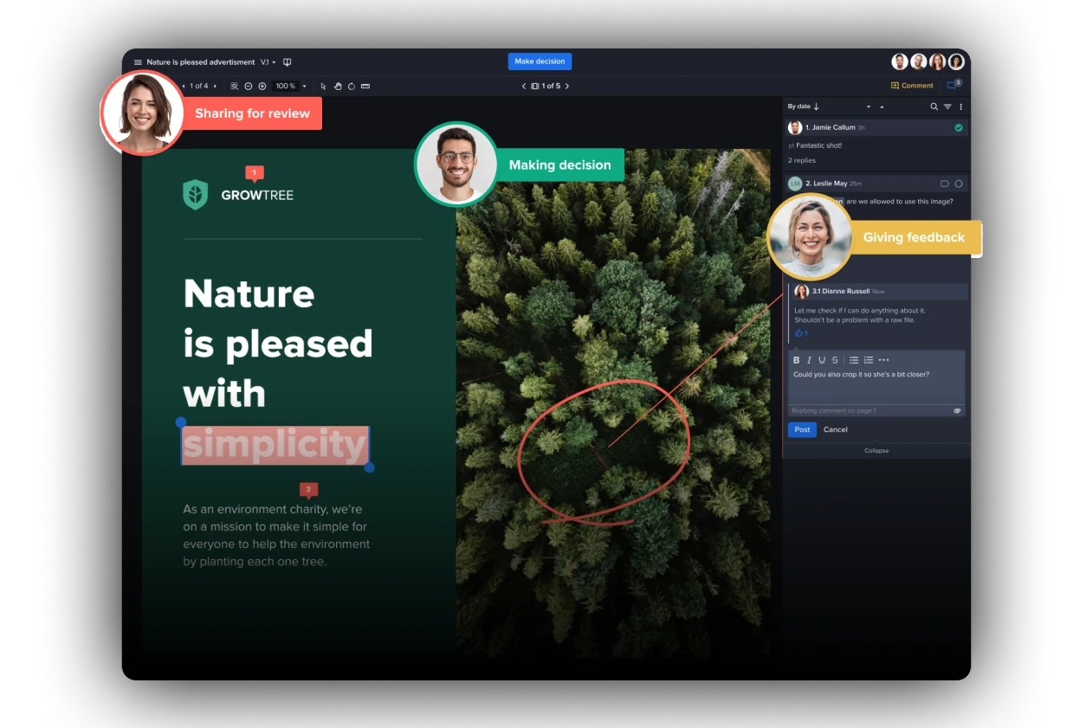Click the zoom in plus icon
Viewport: 1086px width, 728px height.
tap(262, 87)
